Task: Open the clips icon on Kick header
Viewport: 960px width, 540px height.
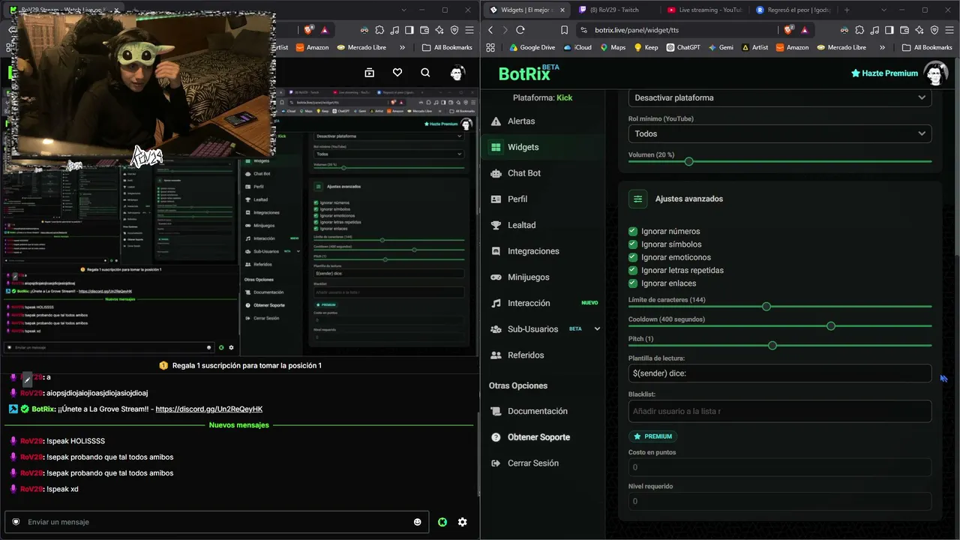Action: point(369,73)
